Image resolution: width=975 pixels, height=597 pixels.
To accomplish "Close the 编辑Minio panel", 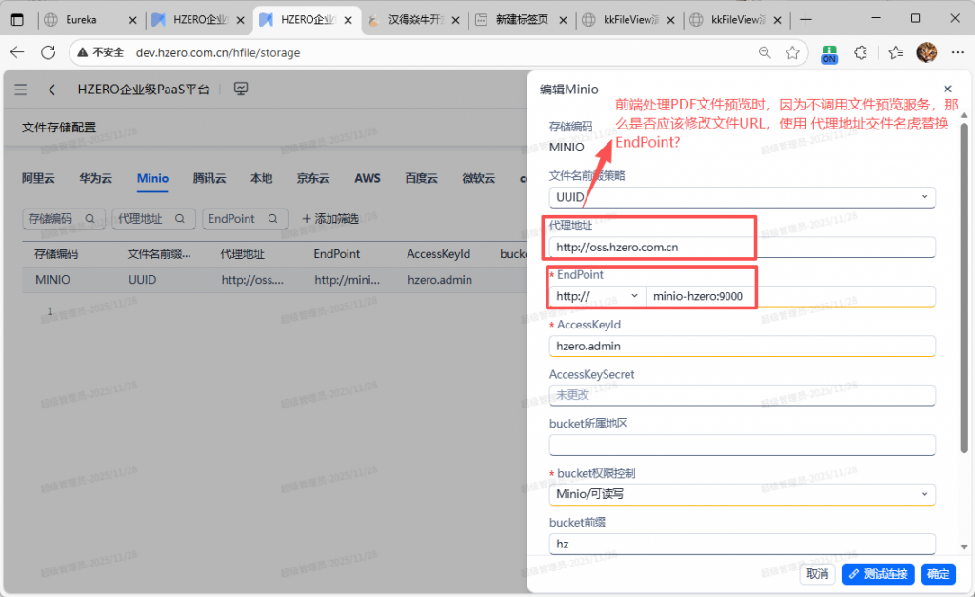I will click(947, 89).
